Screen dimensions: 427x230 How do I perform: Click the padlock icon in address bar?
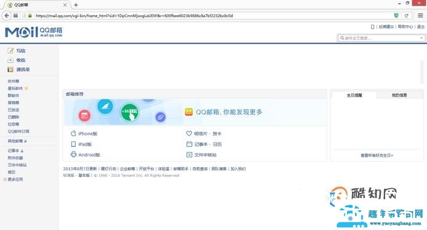pos(30,16)
